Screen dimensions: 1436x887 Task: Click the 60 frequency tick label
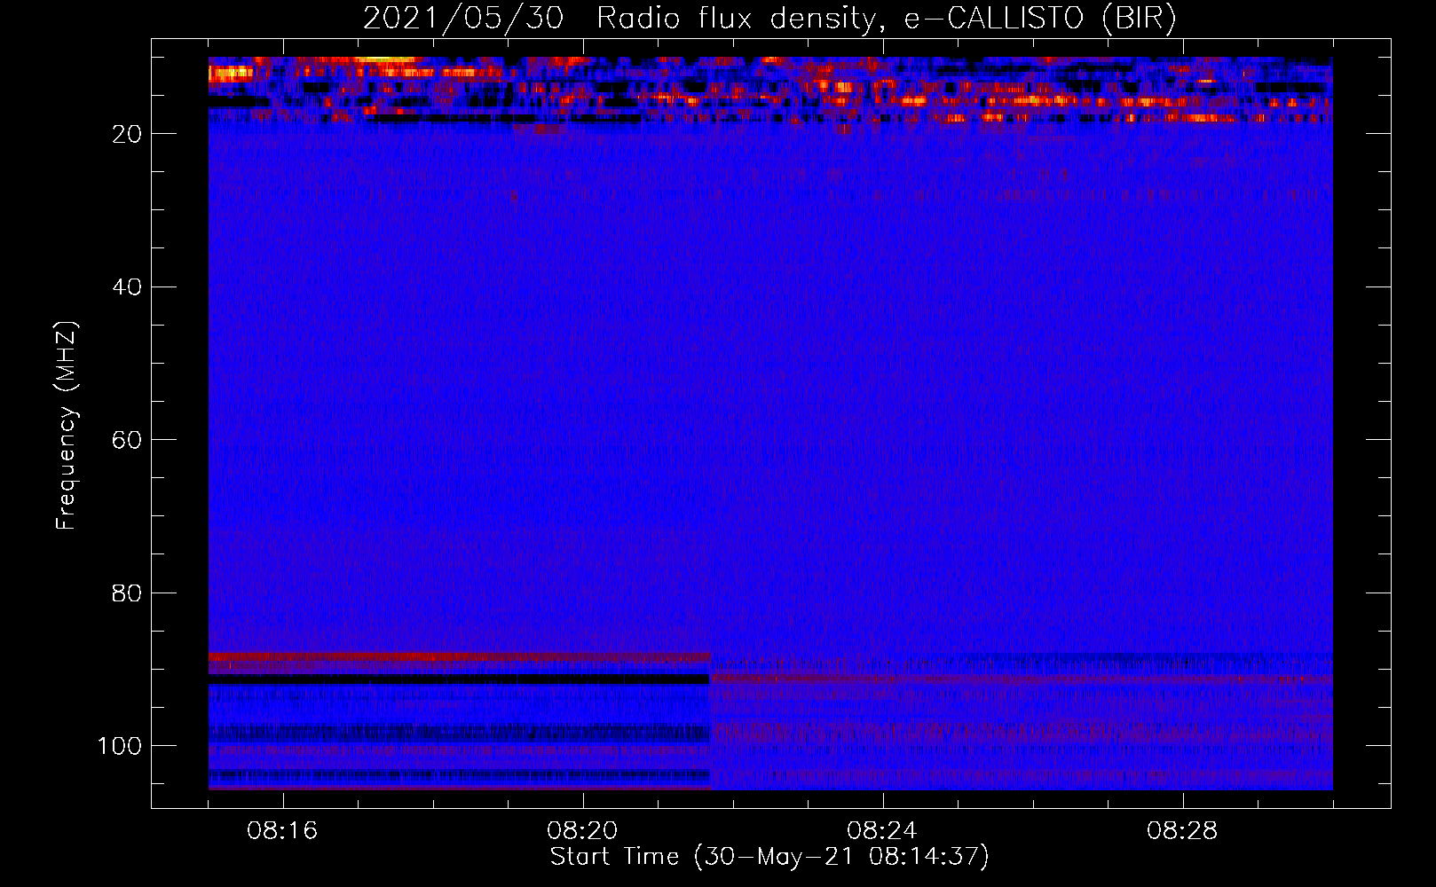tap(128, 440)
